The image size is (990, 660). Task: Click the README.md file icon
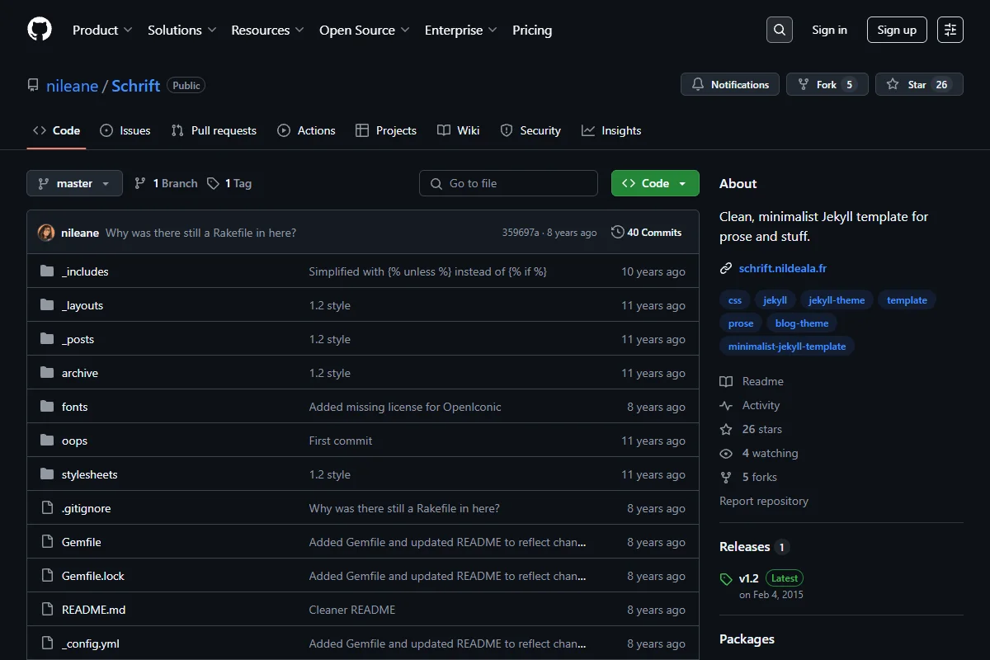47,610
